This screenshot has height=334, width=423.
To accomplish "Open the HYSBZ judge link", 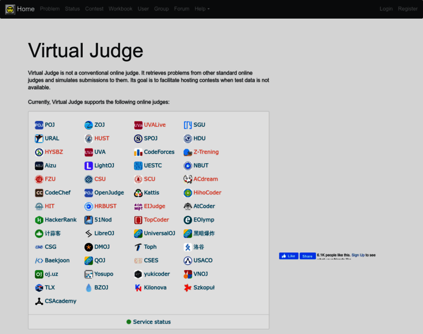I will coord(53,152).
